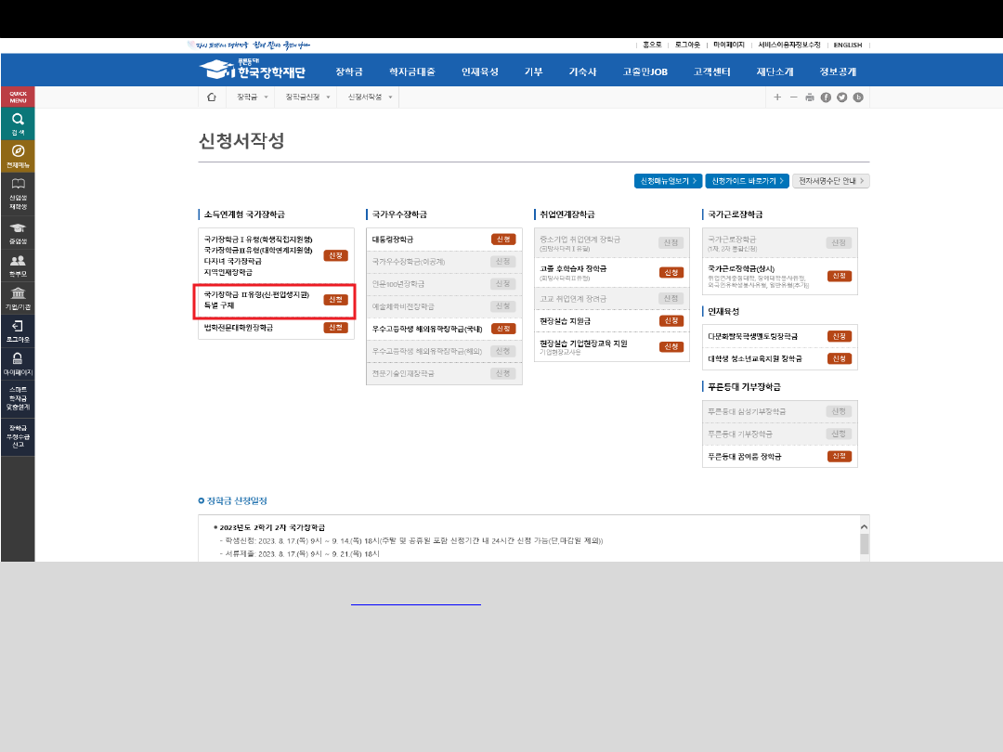Share page via Facebook icon
Screen dimensions: 1003x752
point(826,97)
